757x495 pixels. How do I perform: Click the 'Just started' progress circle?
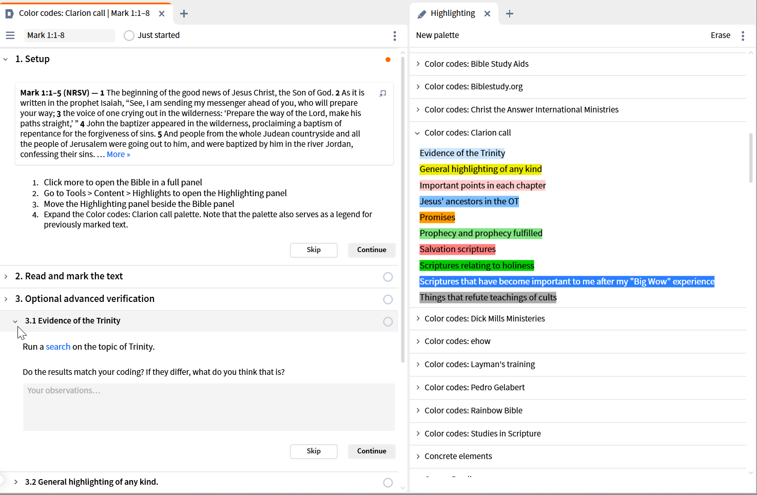tap(128, 35)
